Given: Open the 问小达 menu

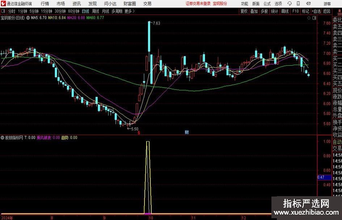Looking at the screenshot, I should click(110, 4).
